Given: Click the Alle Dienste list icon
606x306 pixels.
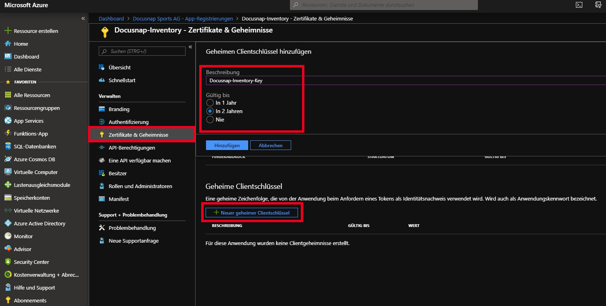Looking at the screenshot, I should click(x=8, y=69).
